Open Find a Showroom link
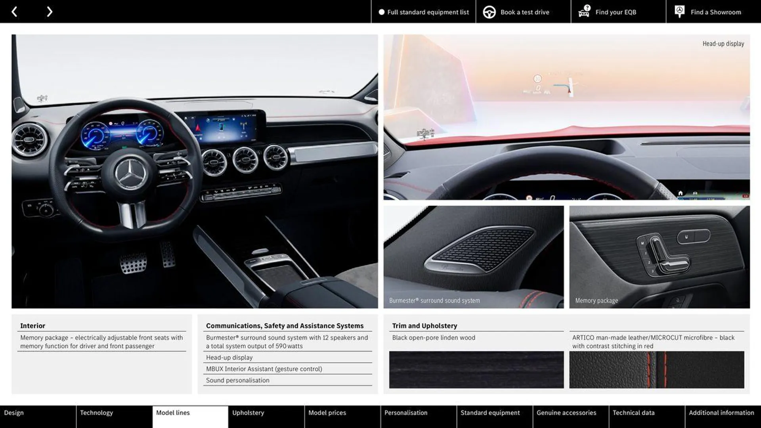Viewport: 761px width, 428px height. coord(713,12)
